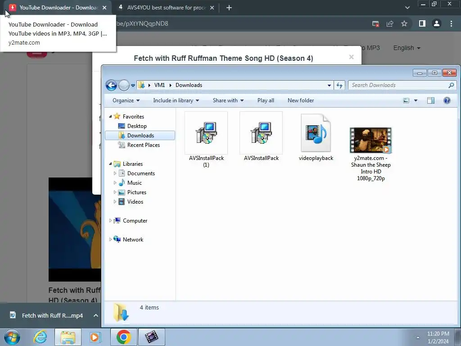The height and width of the screenshot is (346, 461).
Task: Select Downloads in the navigation pane
Action: pyautogui.click(x=140, y=135)
